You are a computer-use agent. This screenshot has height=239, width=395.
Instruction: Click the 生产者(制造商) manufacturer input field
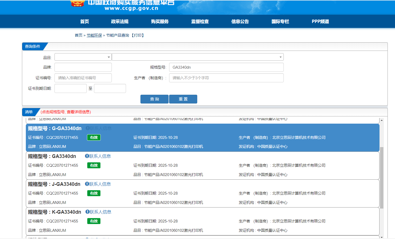click(226, 78)
